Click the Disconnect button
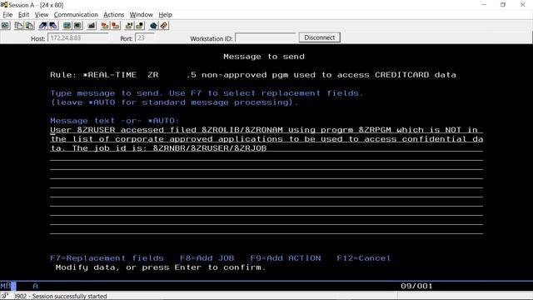The width and height of the screenshot is (533, 300). click(320, 37)
